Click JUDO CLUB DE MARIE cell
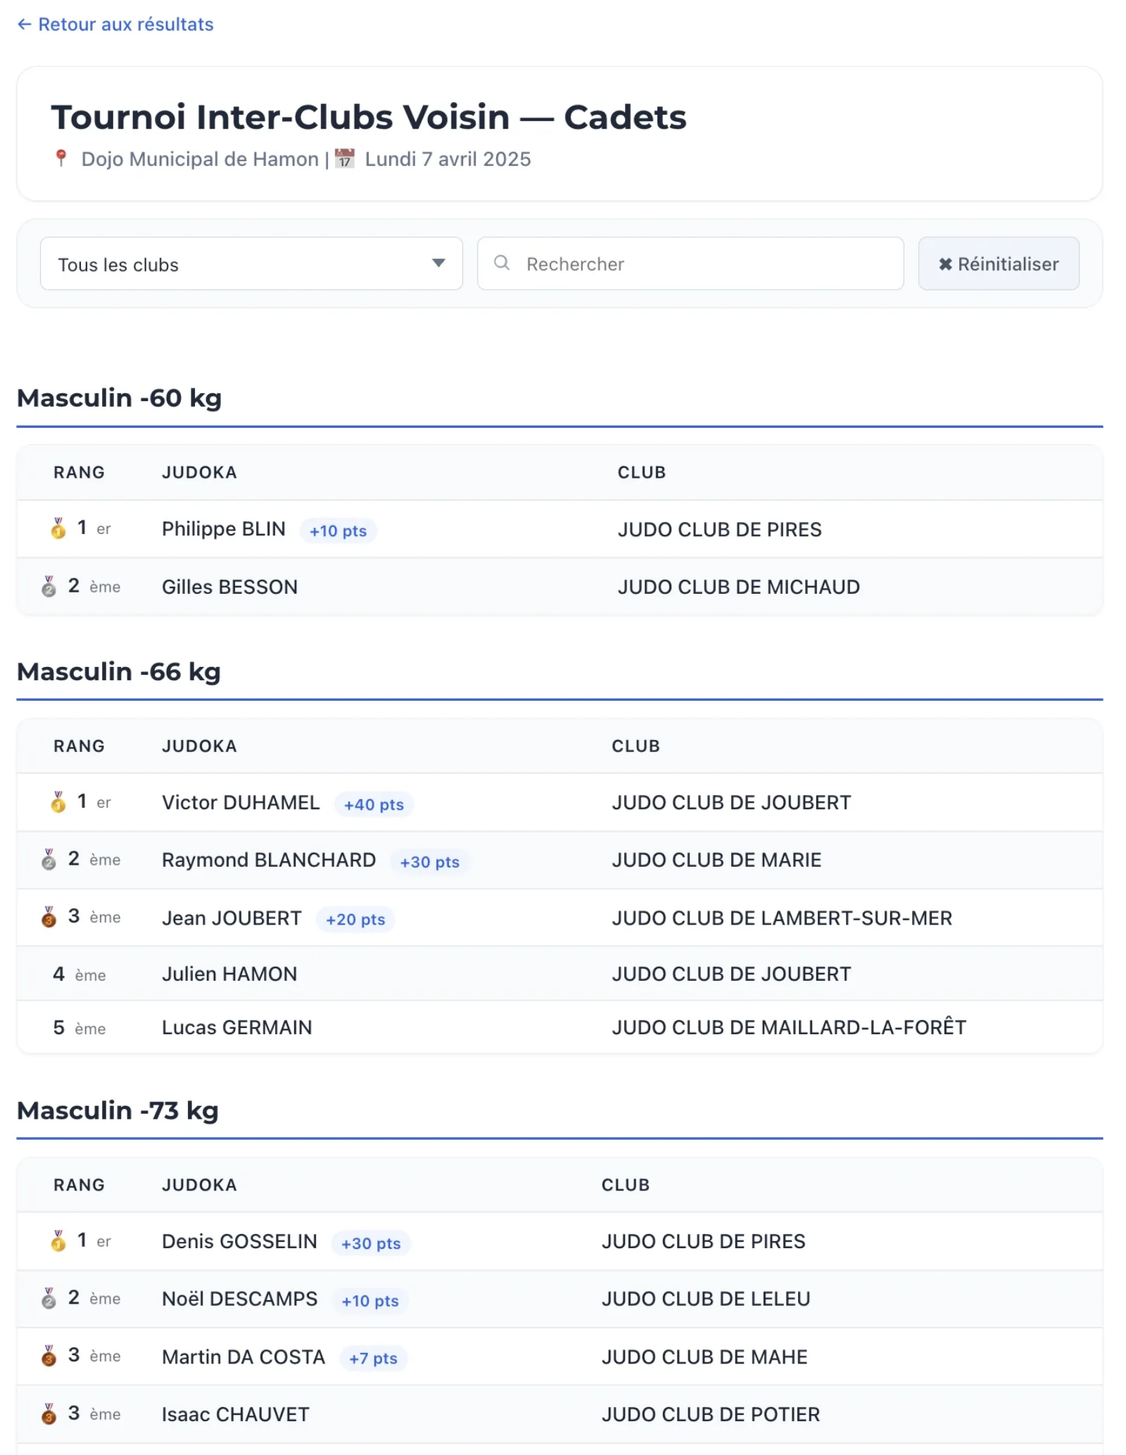The height and width of the screenshot is (1455, 1126). click(716, 860)
